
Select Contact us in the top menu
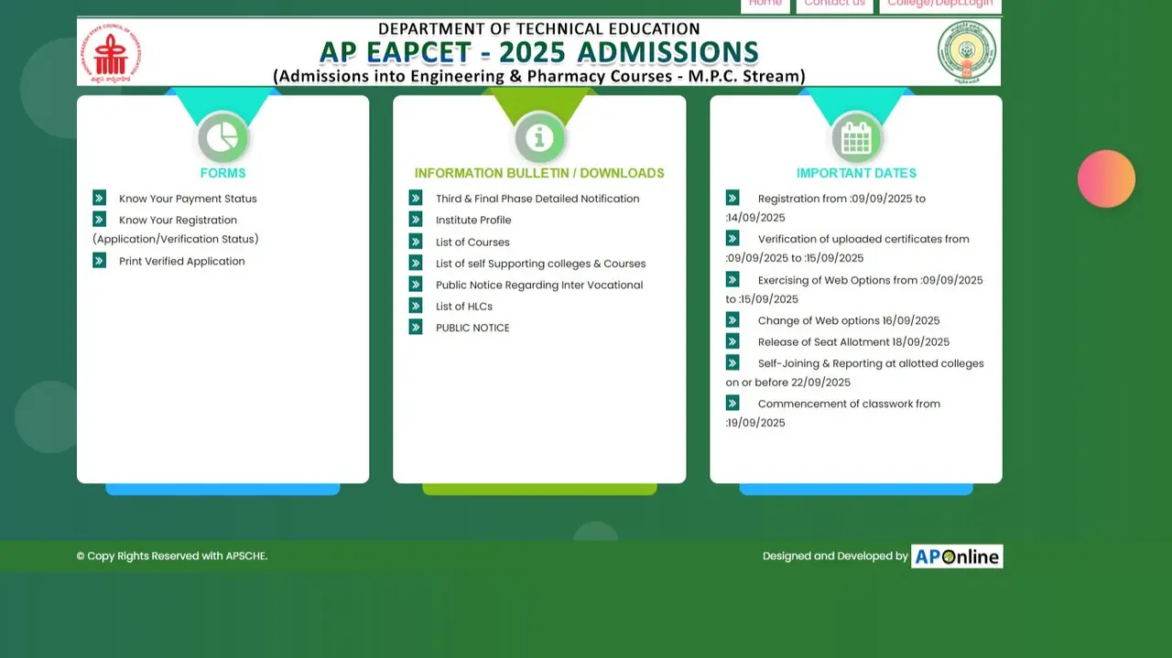834,4
